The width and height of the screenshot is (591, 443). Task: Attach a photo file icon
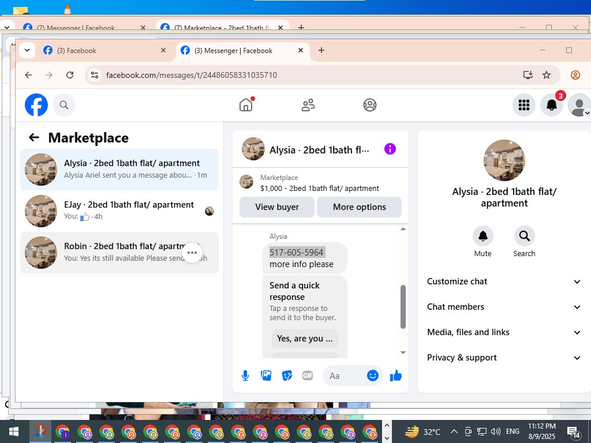266,376
